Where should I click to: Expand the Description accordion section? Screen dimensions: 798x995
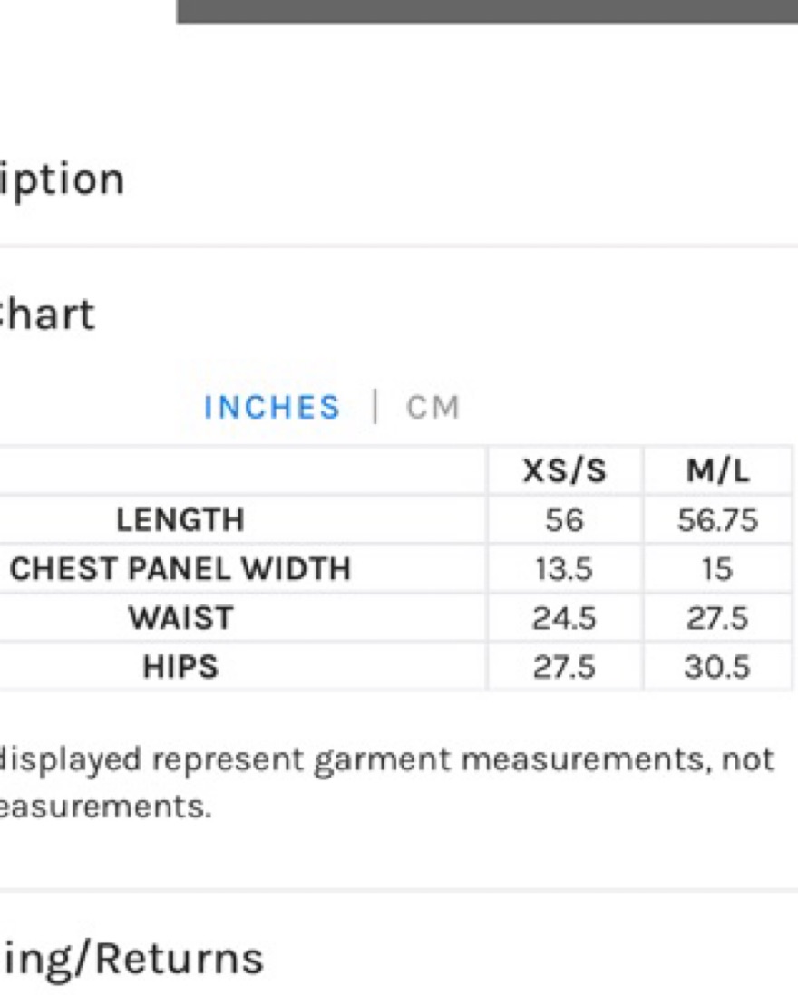(x=63, y=180)
